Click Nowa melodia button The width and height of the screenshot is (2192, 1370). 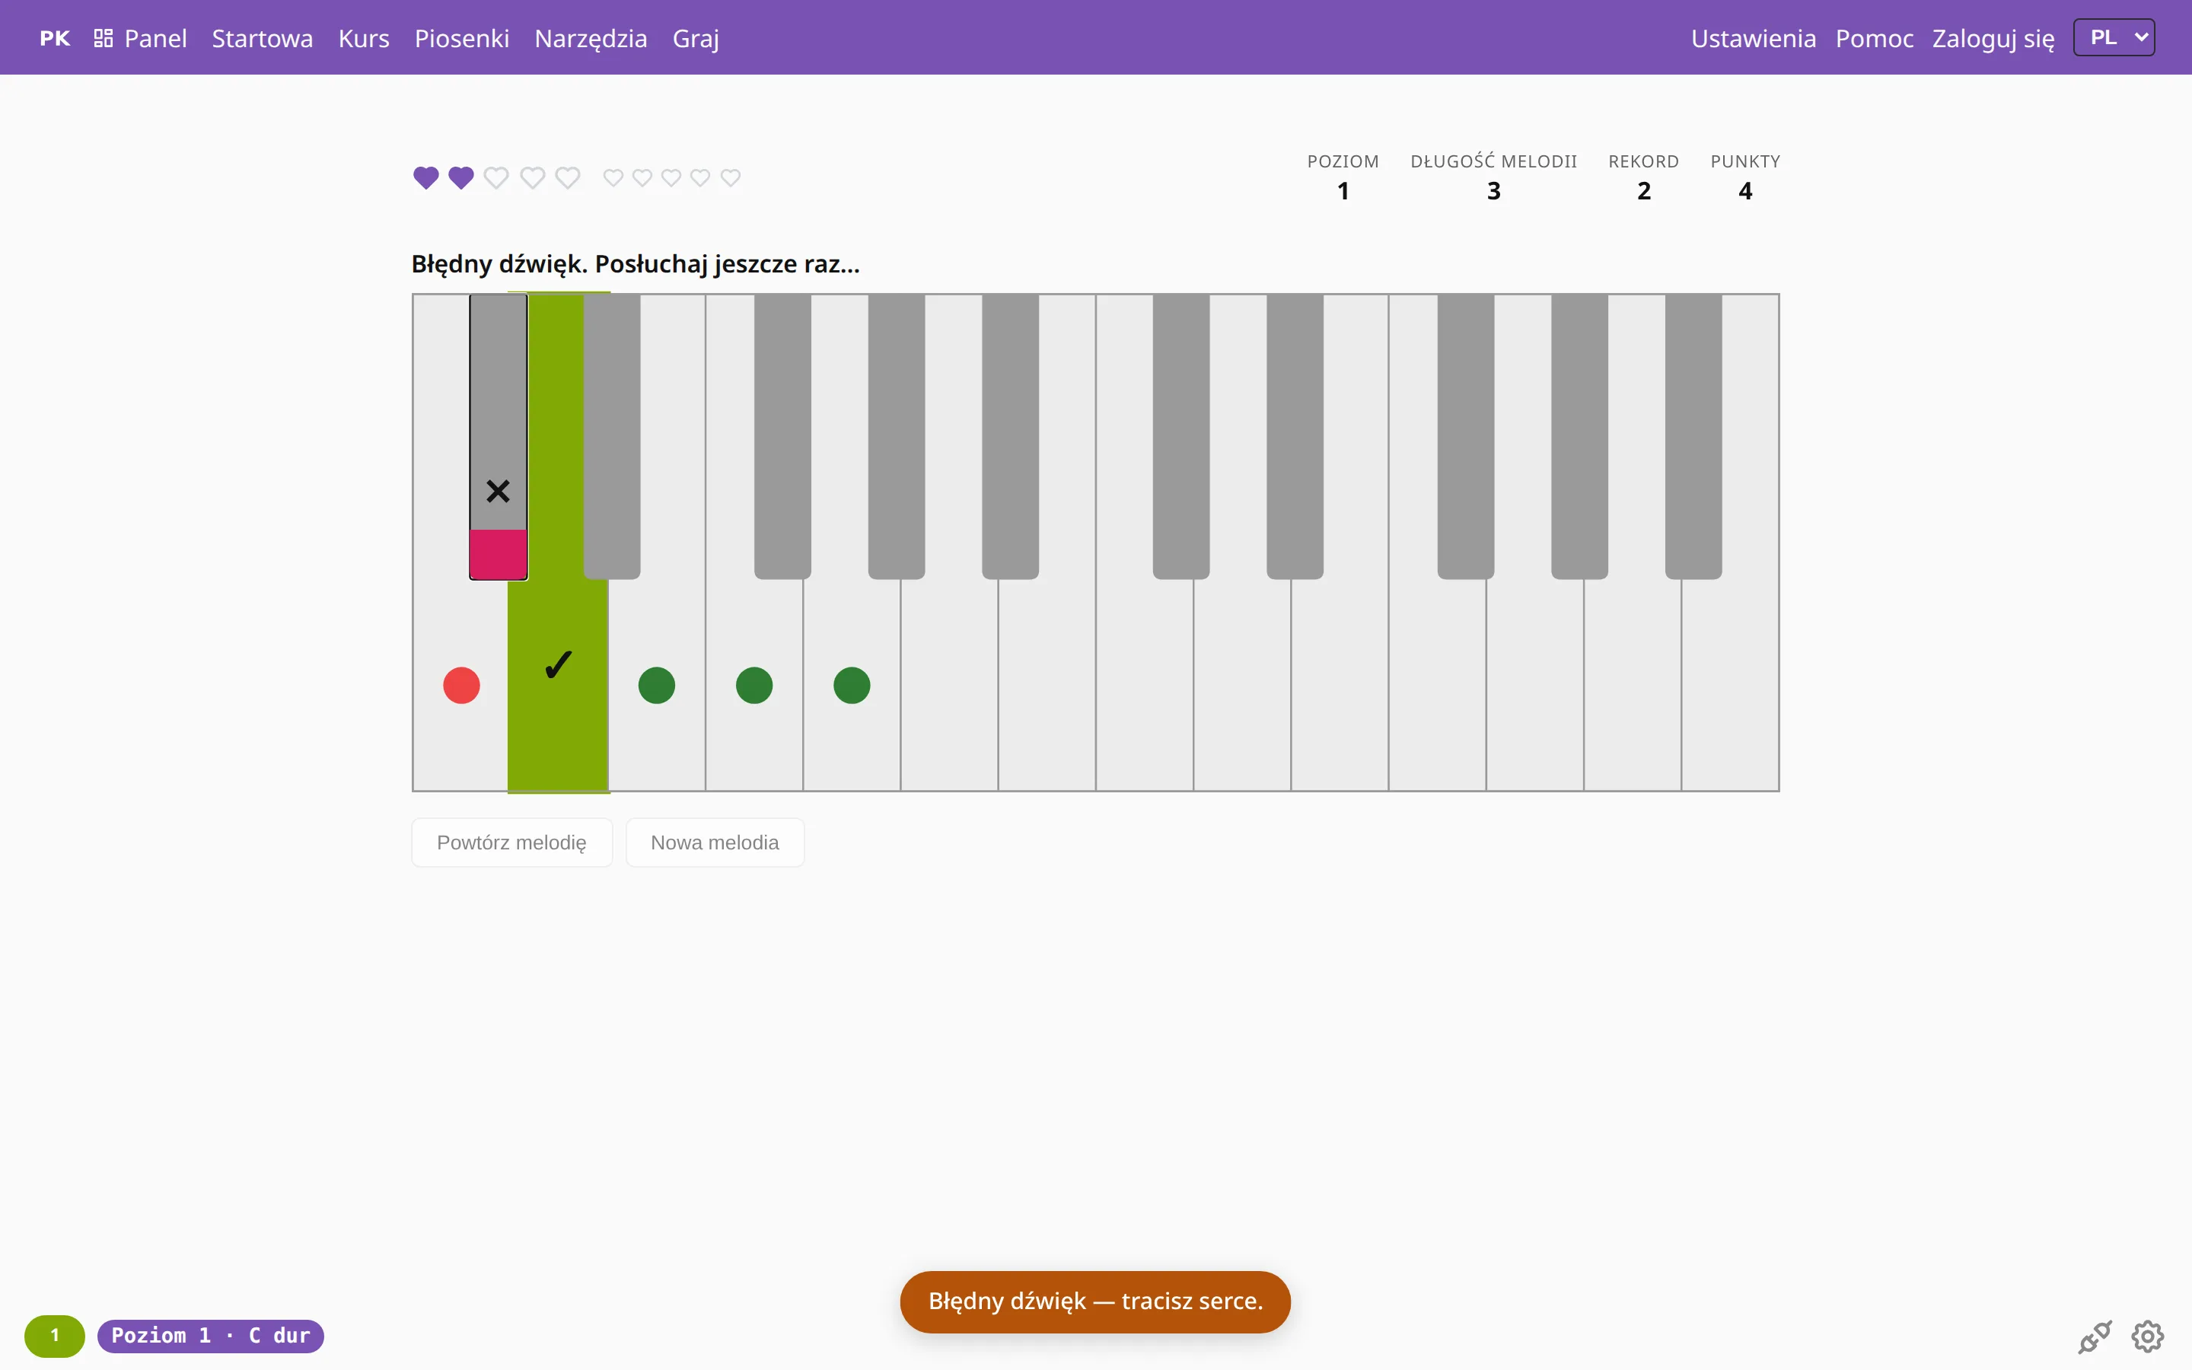(715, 843)
